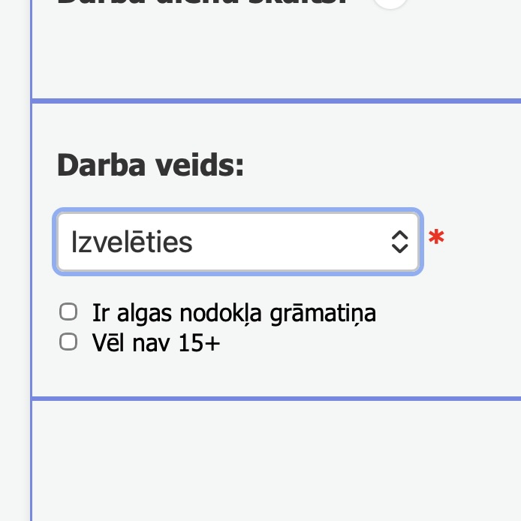This screenshot has height=521, width=521.
Task: Expand the Darba veids combo box options
Action: [x=238, y=242]
